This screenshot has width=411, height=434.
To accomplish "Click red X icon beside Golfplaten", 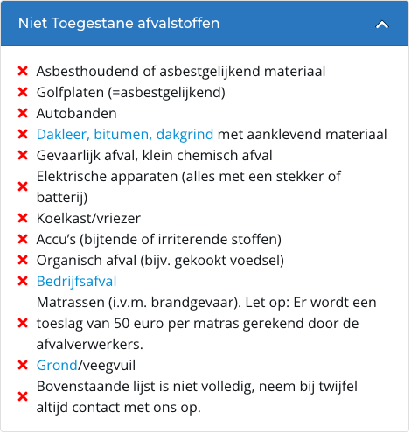I will point(23,92).
